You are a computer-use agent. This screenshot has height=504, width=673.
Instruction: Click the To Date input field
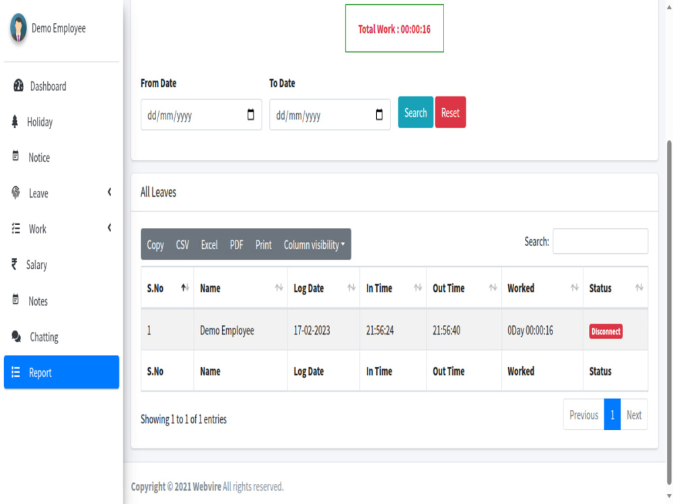tap(330, 115)
